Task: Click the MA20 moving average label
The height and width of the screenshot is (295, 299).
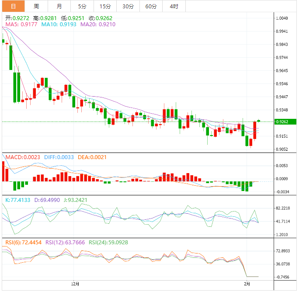Action: click(x=97, y=25)
